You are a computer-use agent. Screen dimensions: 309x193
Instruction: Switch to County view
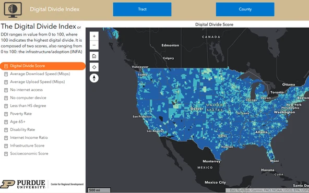coord(245,9)
